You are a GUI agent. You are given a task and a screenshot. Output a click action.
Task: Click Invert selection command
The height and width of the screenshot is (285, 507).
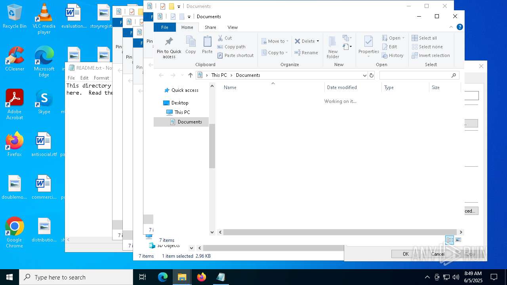431,55
